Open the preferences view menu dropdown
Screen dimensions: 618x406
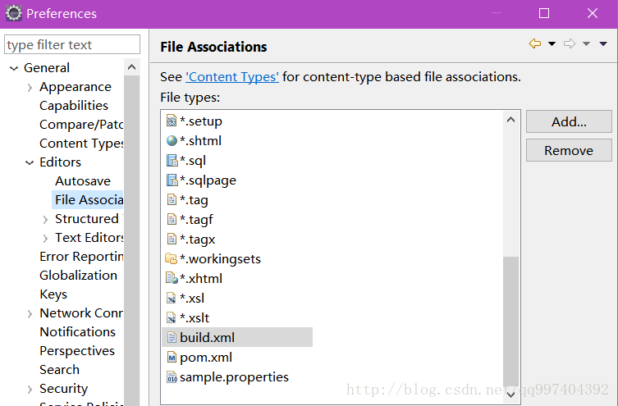[x=603, y=43]
